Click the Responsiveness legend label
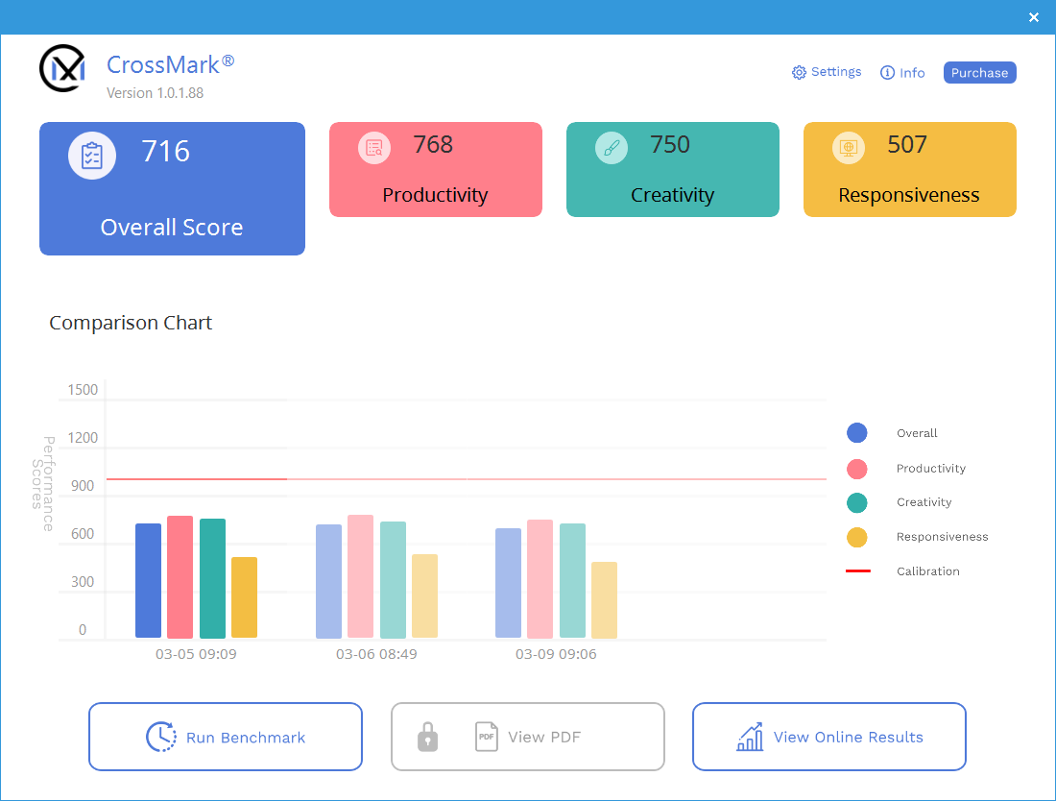The image size is (1056, 801). pos(942,537)
